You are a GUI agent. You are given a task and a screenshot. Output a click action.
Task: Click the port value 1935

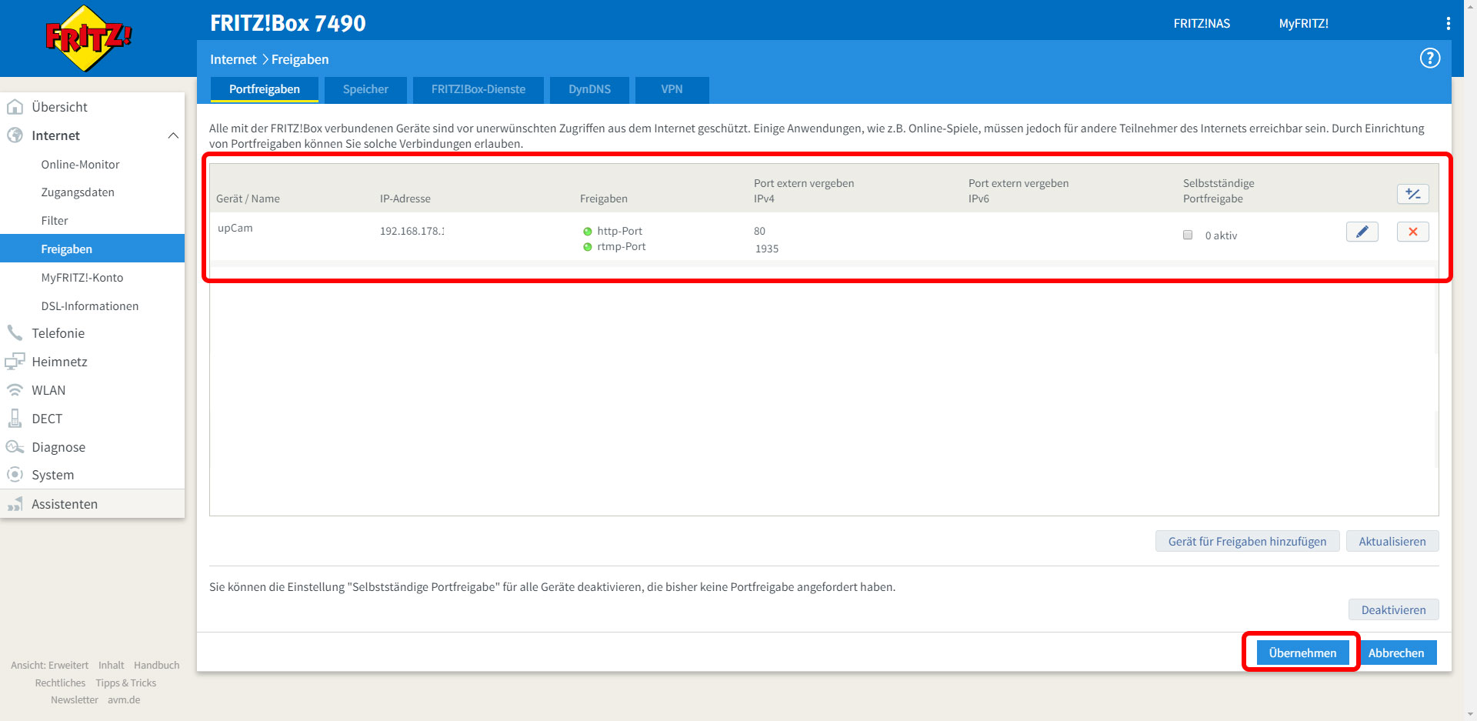pos(766,249)
